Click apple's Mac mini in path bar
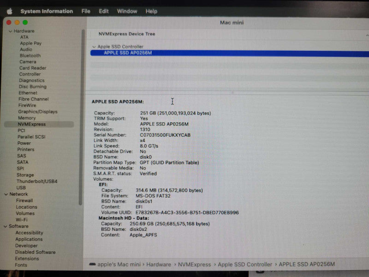This screenshot has height=277, width=369. coord(119,265)
